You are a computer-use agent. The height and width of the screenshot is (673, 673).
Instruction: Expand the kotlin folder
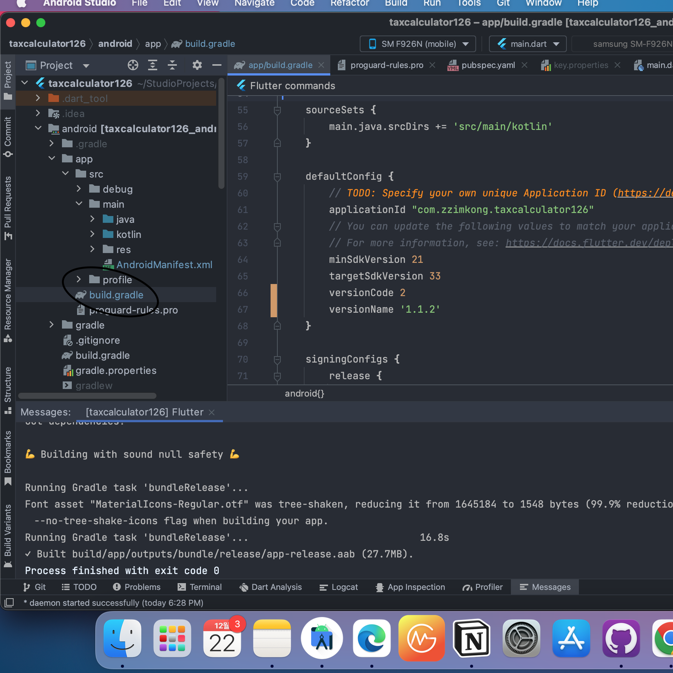click(x=92, y=234)
